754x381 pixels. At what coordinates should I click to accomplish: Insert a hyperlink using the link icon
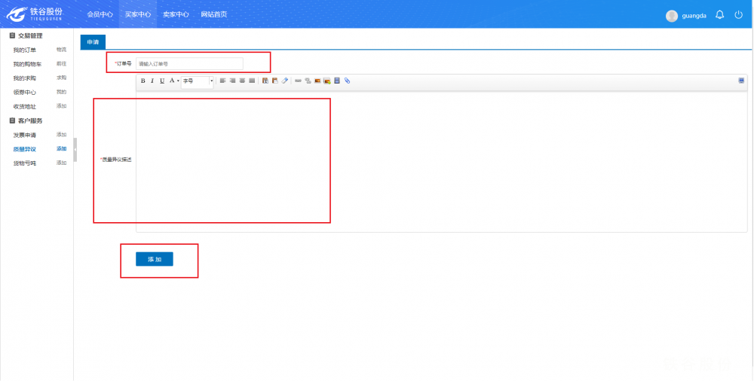tap(298, 81)
